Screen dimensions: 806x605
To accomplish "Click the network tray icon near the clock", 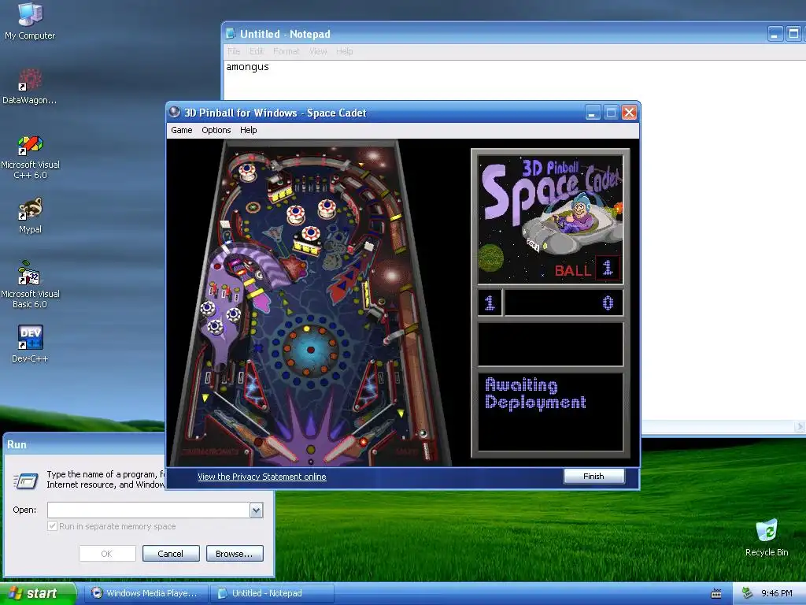I will click(x=747, y=593).
